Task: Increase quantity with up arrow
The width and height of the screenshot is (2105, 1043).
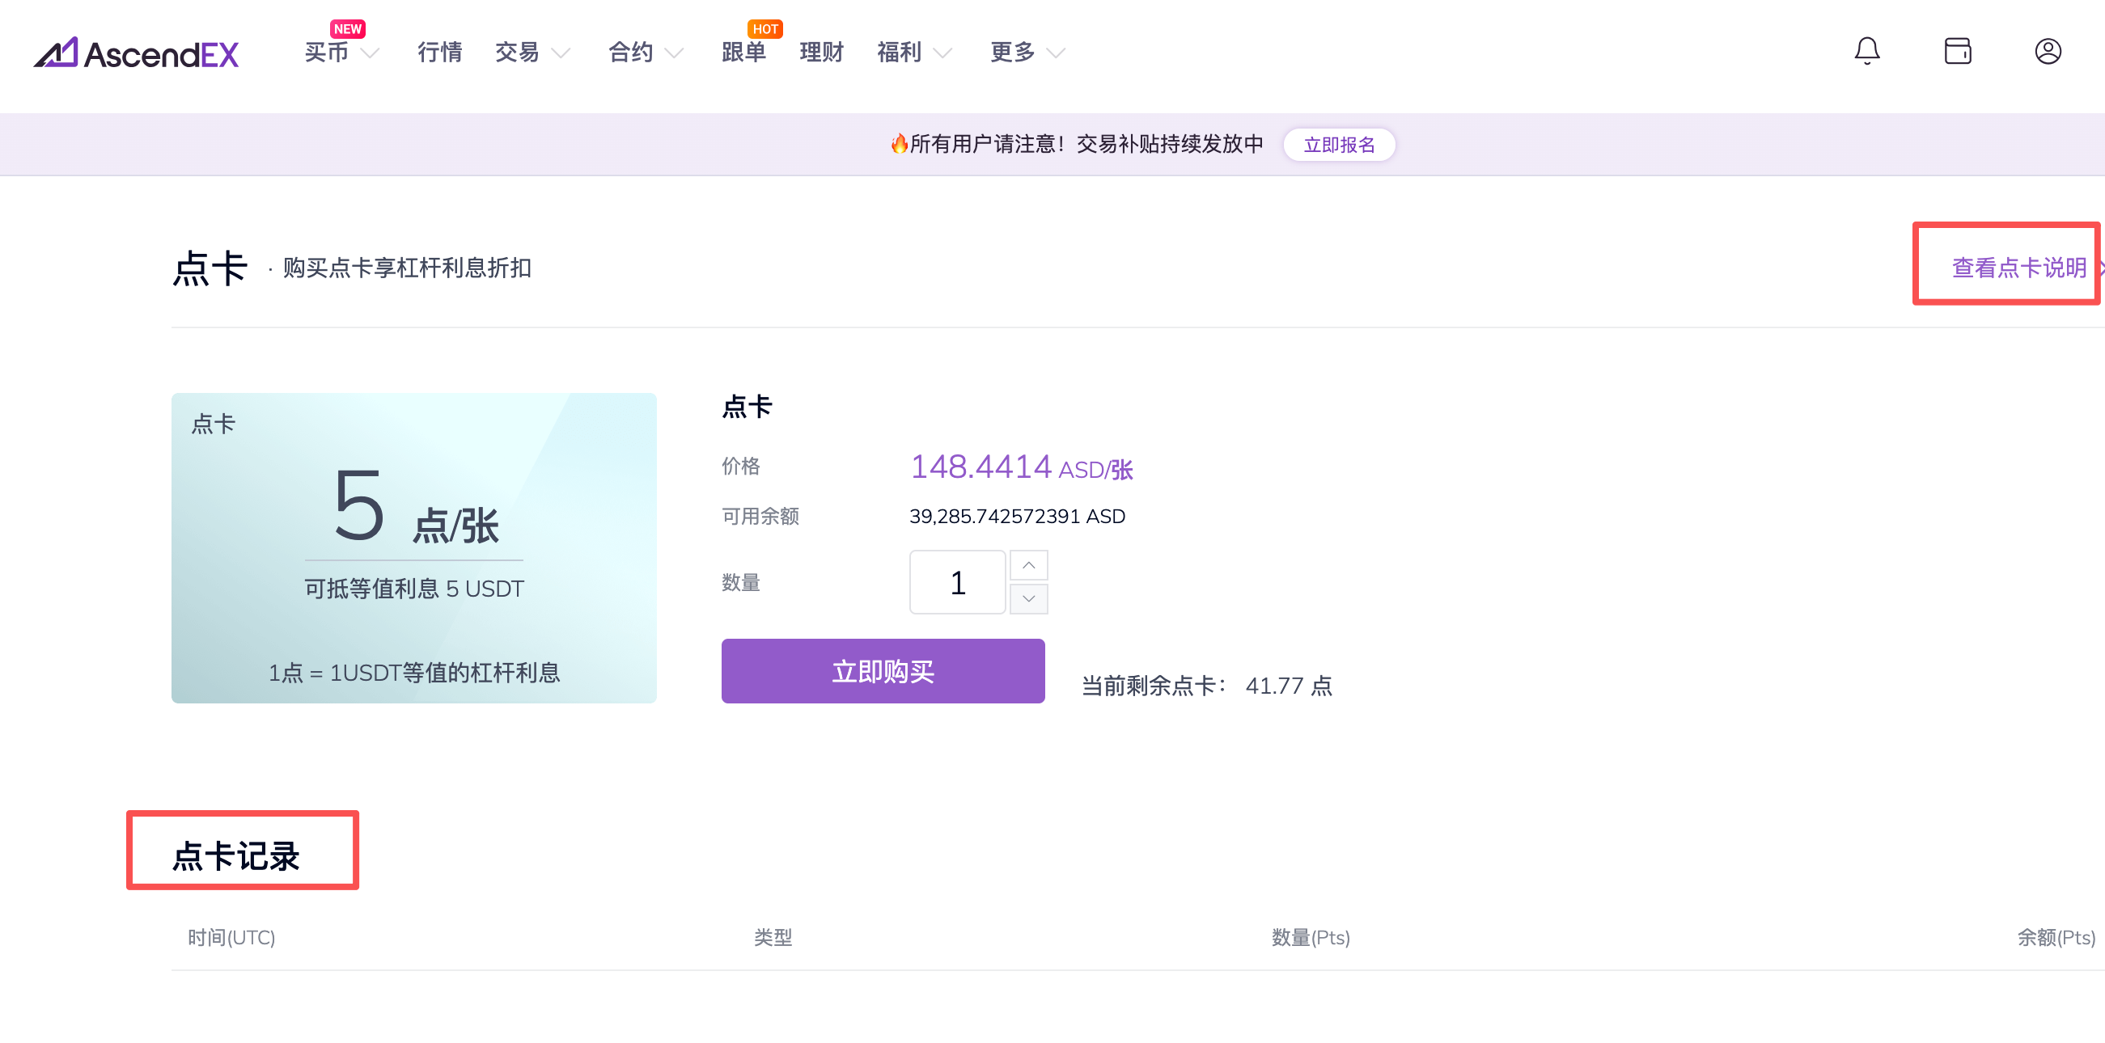Action: [x=1028, y=565]
